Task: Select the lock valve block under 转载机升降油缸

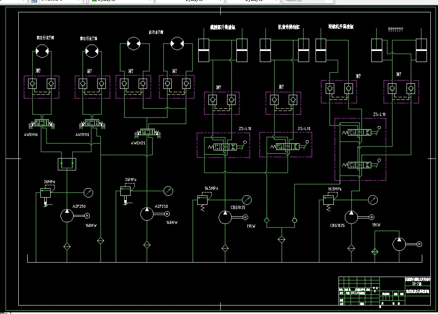Action: pos(339,92)
